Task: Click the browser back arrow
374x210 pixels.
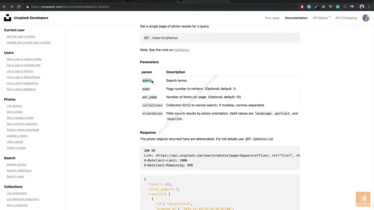Action: point(4,7)
